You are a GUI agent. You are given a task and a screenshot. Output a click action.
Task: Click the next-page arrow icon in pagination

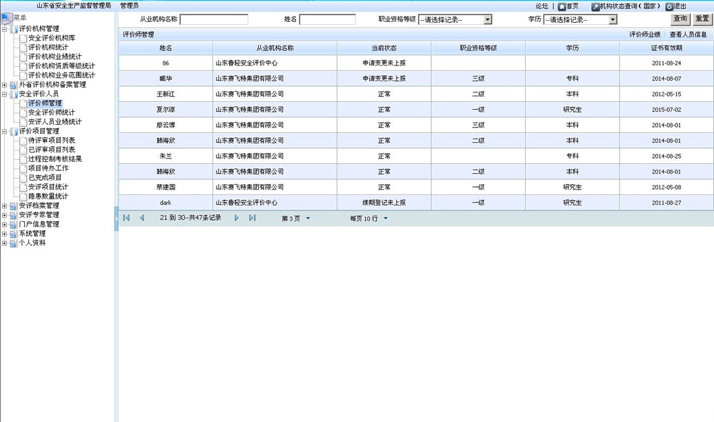[236, 218]
